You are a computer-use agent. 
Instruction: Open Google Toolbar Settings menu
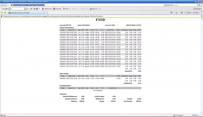(x=197, y=9)
